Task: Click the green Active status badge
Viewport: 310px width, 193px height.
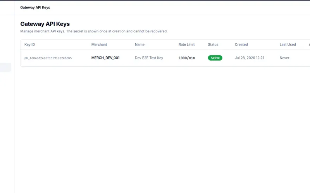Action: [x=215, y=58]
